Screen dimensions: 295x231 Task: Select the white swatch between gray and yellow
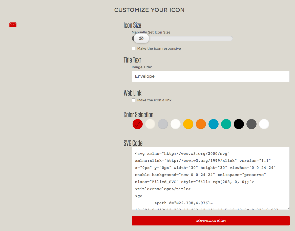coord(176,124)
